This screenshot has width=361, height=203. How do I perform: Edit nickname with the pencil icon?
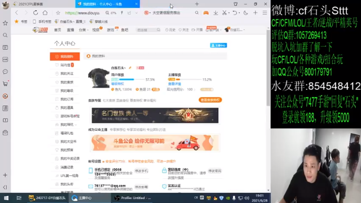coord(130,68)
